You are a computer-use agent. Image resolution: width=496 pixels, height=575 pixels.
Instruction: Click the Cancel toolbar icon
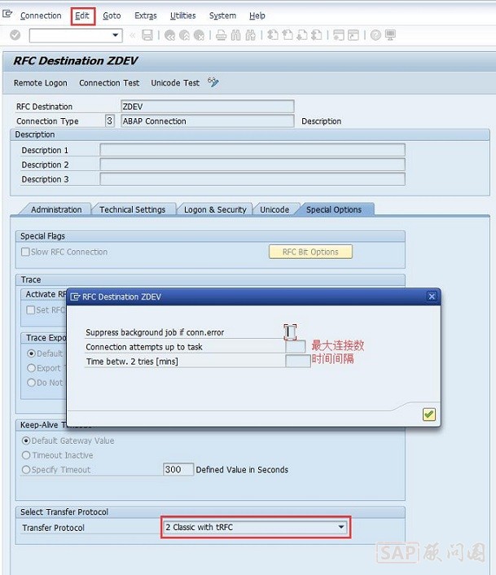[x=199, y=35]
